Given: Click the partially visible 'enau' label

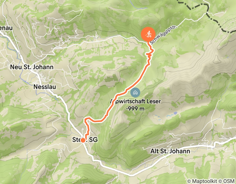Looking at the screenshot, I should tap(6, 28).
